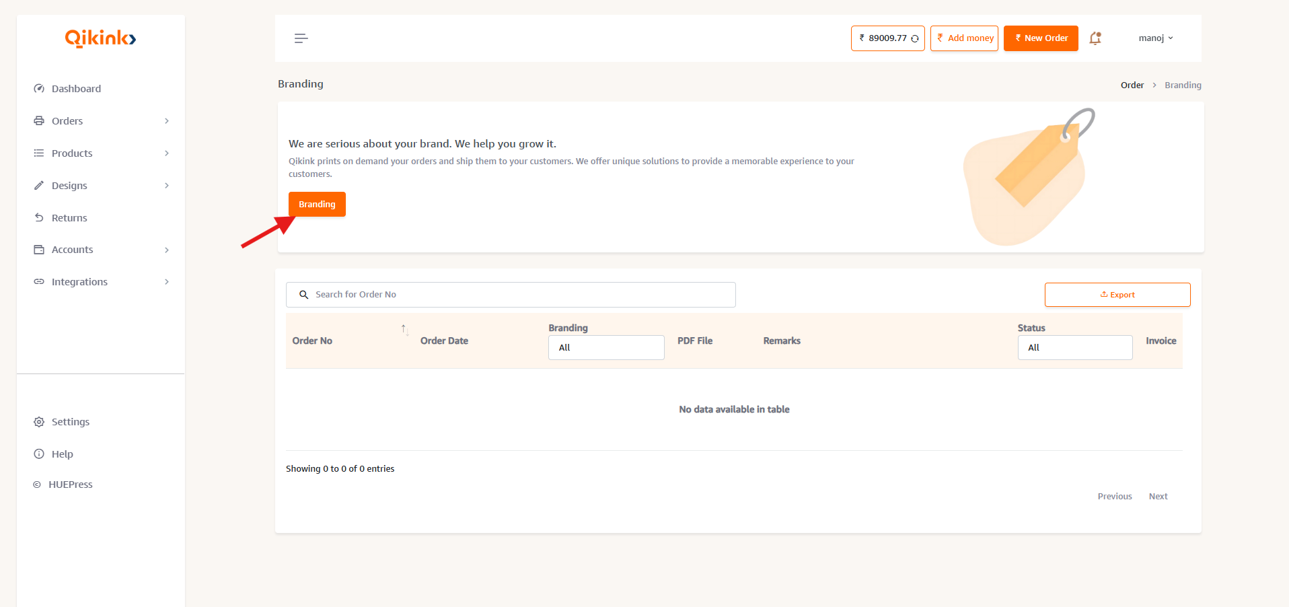Click the Help info icon in sidebar
This screenshot has height=607, width=1289.
pyautogui.click(x=39, y=454)
